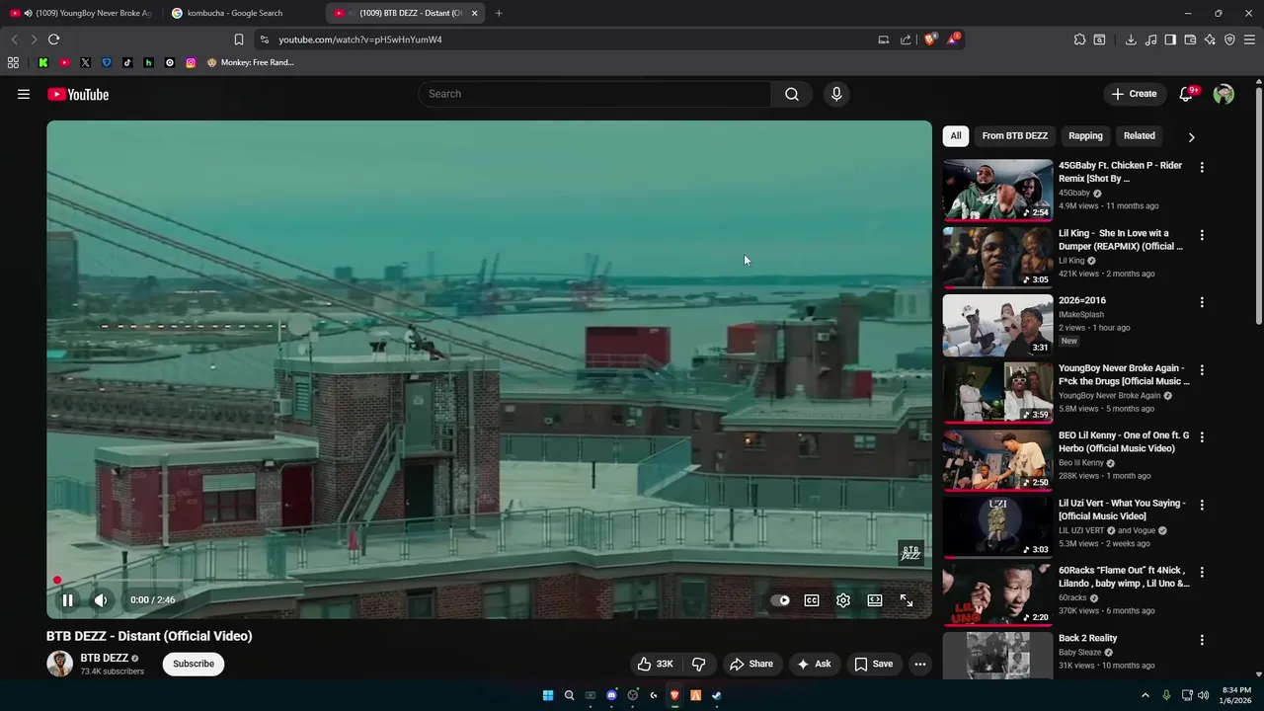
Task: Open taskbar volume speaker icon
Action: coord(1203,695)
